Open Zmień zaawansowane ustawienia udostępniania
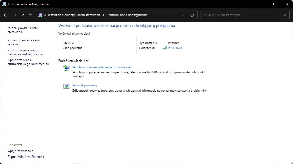This screenshot has width=293, height=164. click(25, 52)
